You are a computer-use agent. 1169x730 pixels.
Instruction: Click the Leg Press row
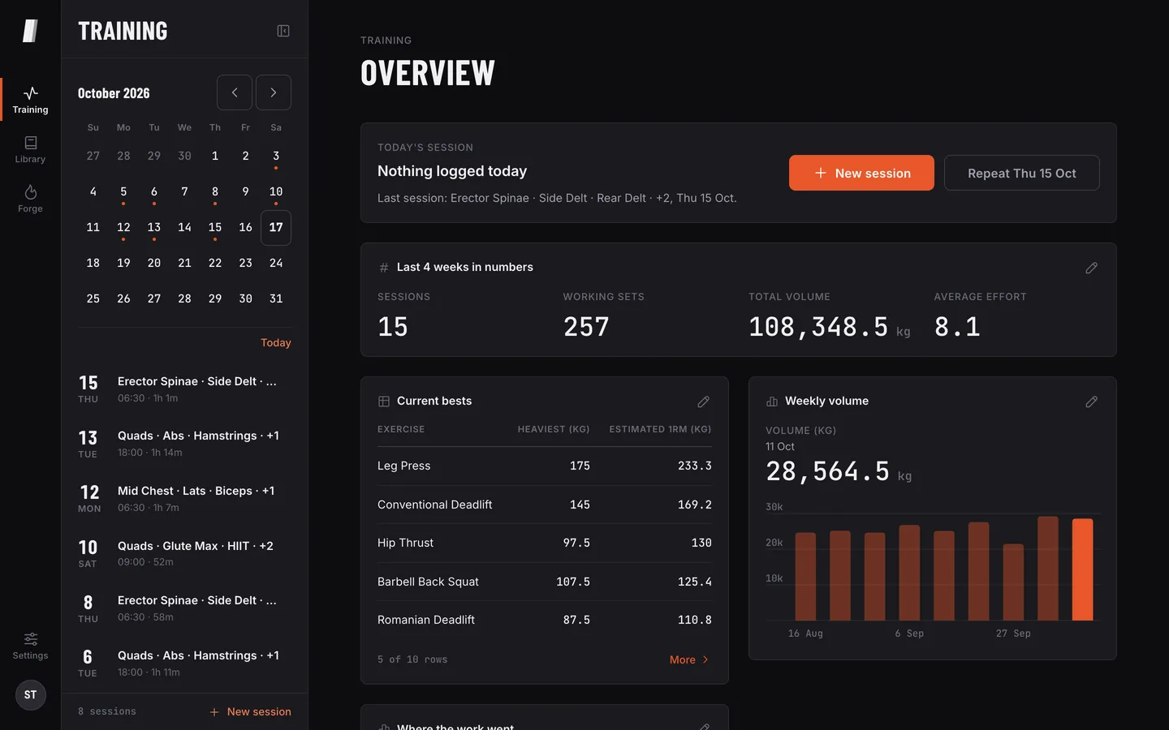pos(545,466)
